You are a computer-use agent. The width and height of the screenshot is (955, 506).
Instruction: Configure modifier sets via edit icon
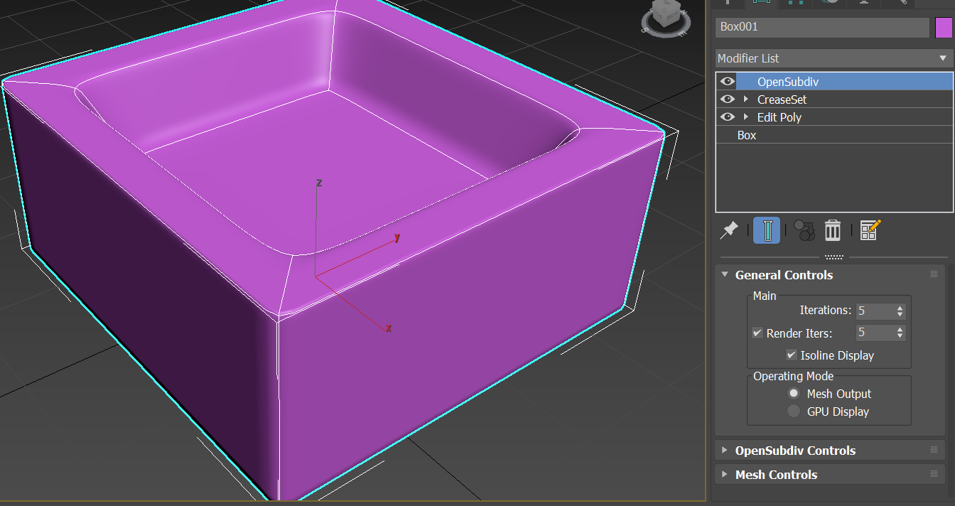click(x=870, y=229)
